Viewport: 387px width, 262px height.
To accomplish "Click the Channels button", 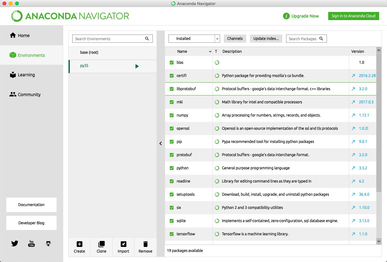I will point(235,39).
